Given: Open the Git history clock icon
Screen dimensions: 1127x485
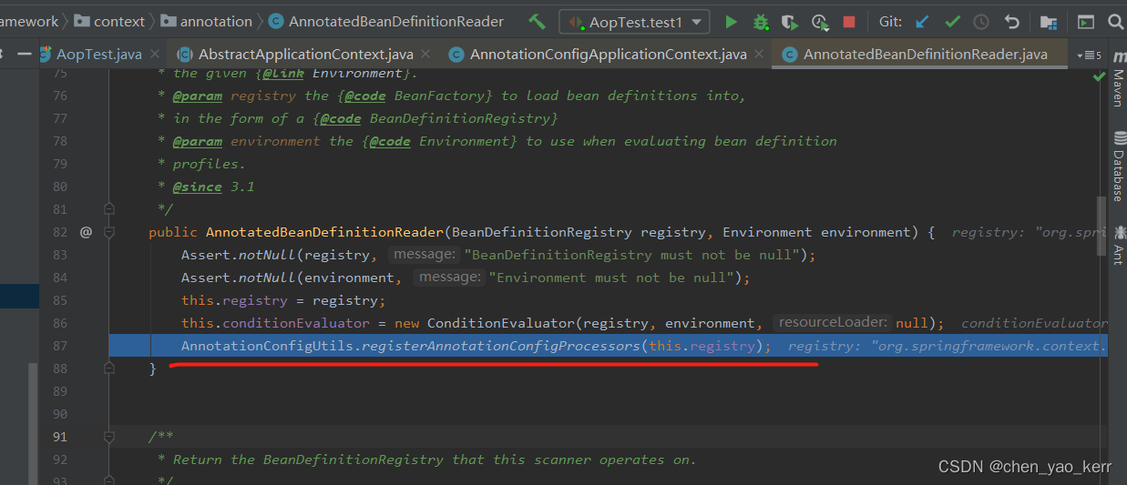Looking at the screenshot, I should (981, 21).
